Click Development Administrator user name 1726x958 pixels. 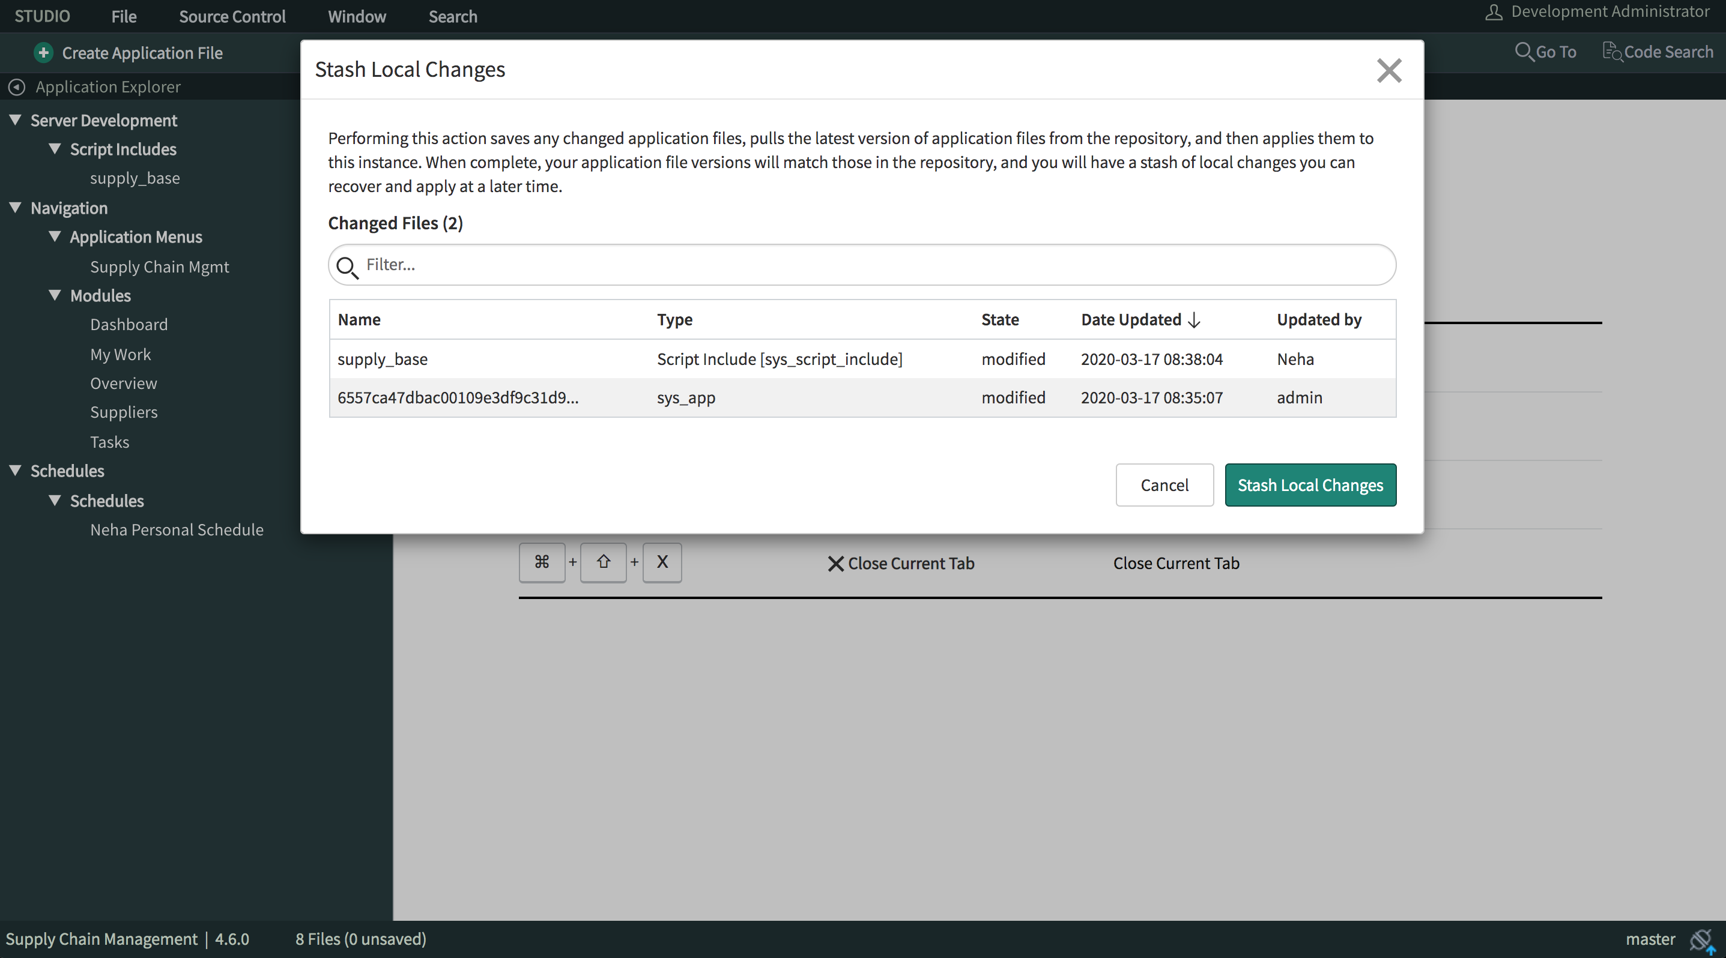click(x=1610, y=11)
